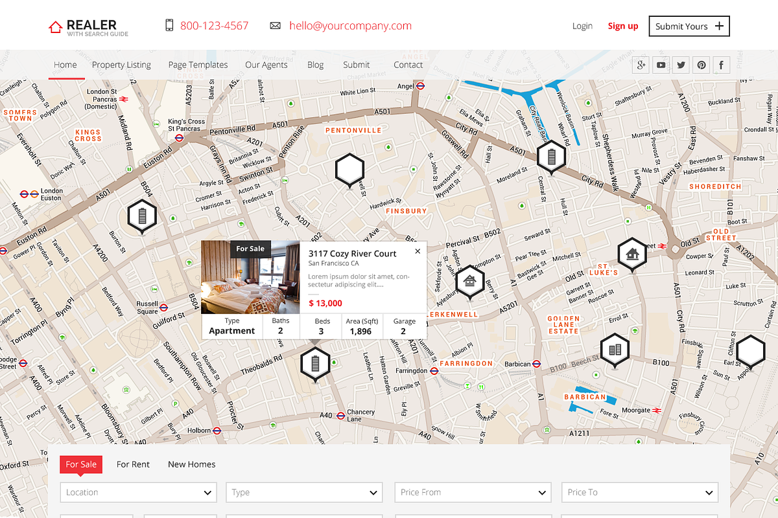
Task: Switch to the New Homes search tab
Action: [192, 464]
